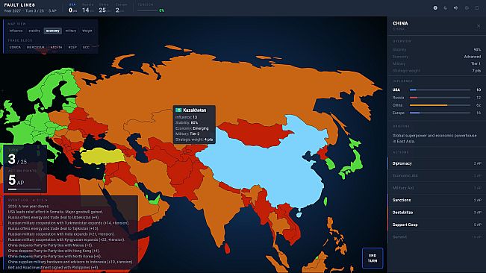Click the Uzbekistan trade deal log entry
The image size is (486, 273).
click(53, 217)
